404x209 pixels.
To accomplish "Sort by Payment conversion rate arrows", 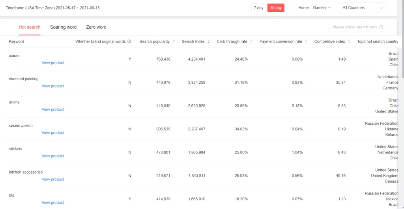I will point(306,41).
